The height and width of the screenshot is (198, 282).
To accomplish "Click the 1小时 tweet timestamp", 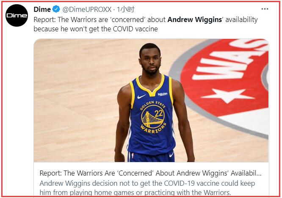I will coord(126,9).
